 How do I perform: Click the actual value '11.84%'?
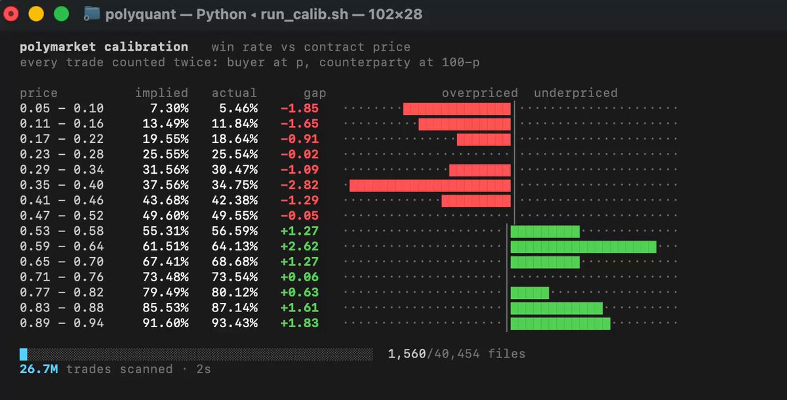pyautogui.click(x=234, y=124)
